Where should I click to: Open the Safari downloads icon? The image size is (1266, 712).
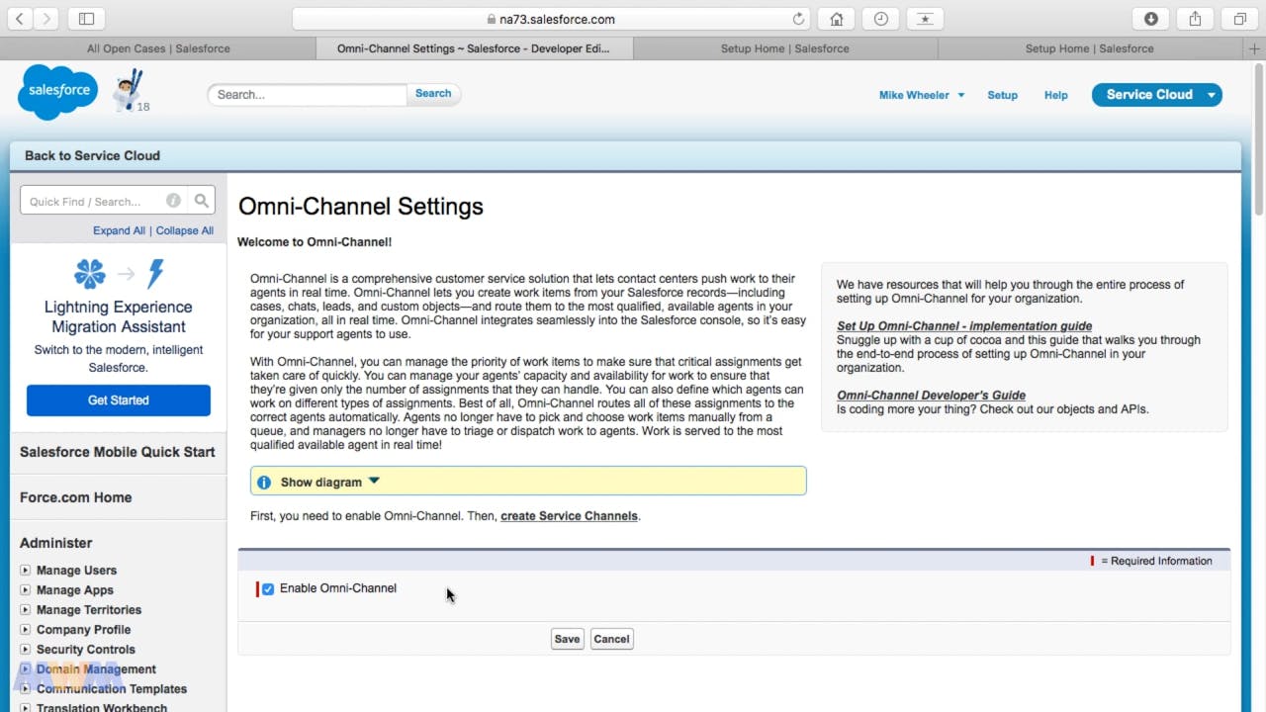(1151, 19)
